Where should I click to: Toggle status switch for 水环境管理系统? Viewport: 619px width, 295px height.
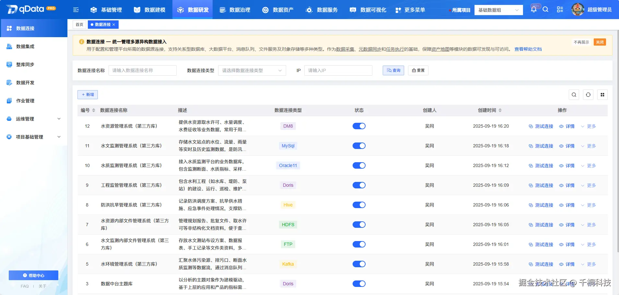(x=359, y=264)
